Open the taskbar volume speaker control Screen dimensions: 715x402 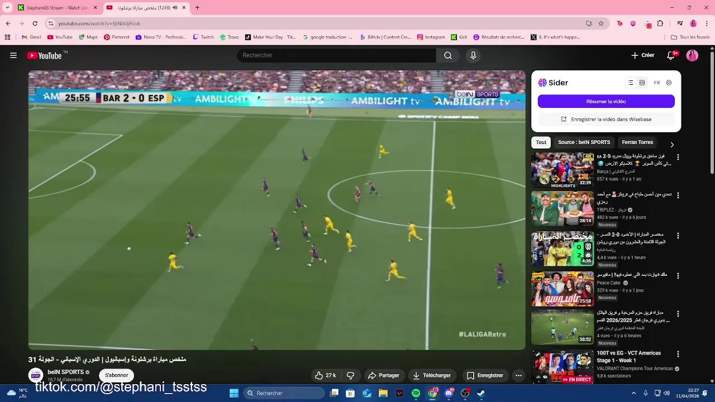666,393
